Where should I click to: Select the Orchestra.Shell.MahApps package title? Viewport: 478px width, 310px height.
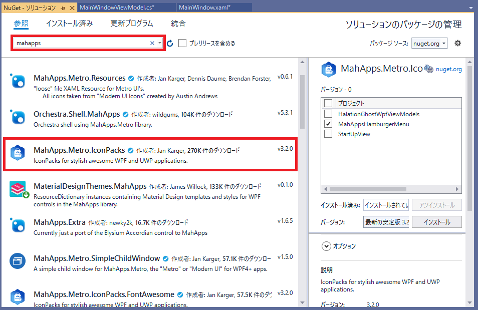point(77,114)
